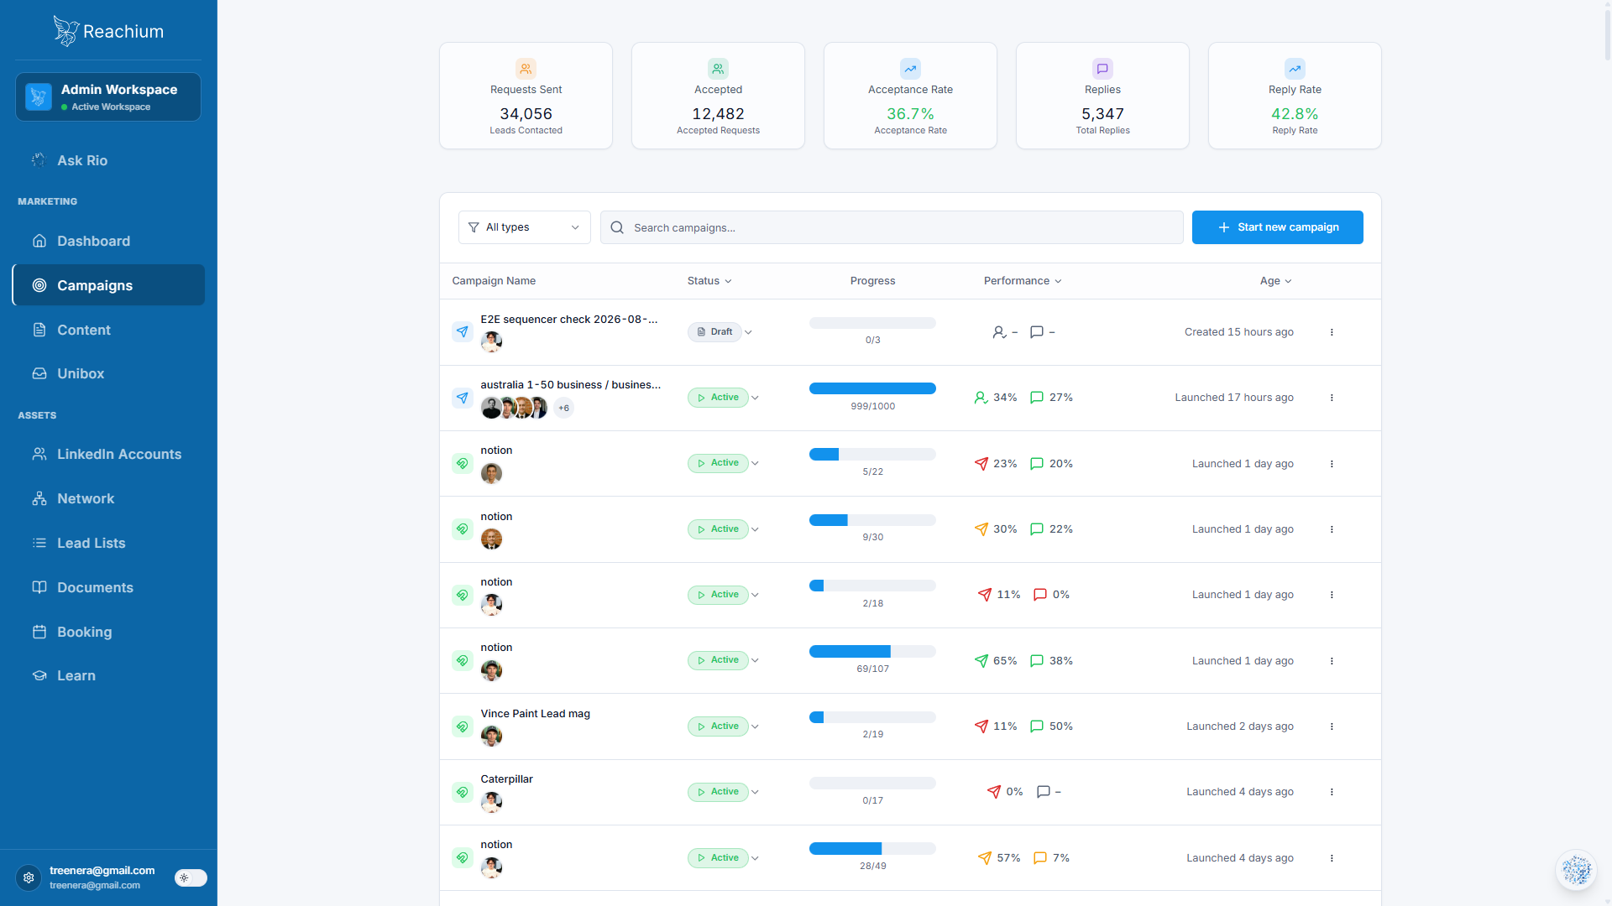Screen dimensions: 1612x906
Task: Sort by Performance column header
Action: [x=1023, y=281]
